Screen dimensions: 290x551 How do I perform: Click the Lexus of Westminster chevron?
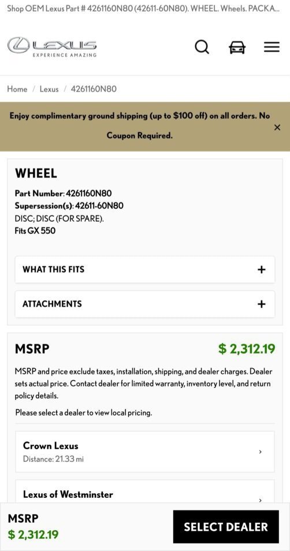(260, 500)
